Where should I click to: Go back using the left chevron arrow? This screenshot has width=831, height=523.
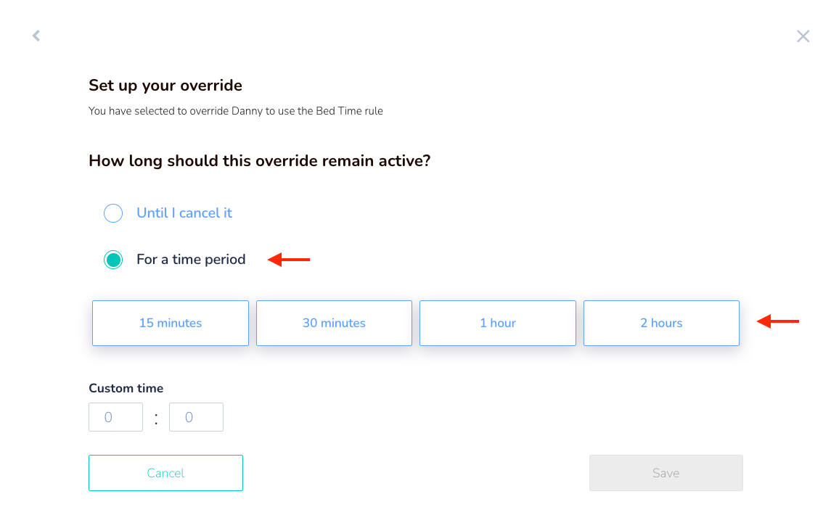pos(36,36)
